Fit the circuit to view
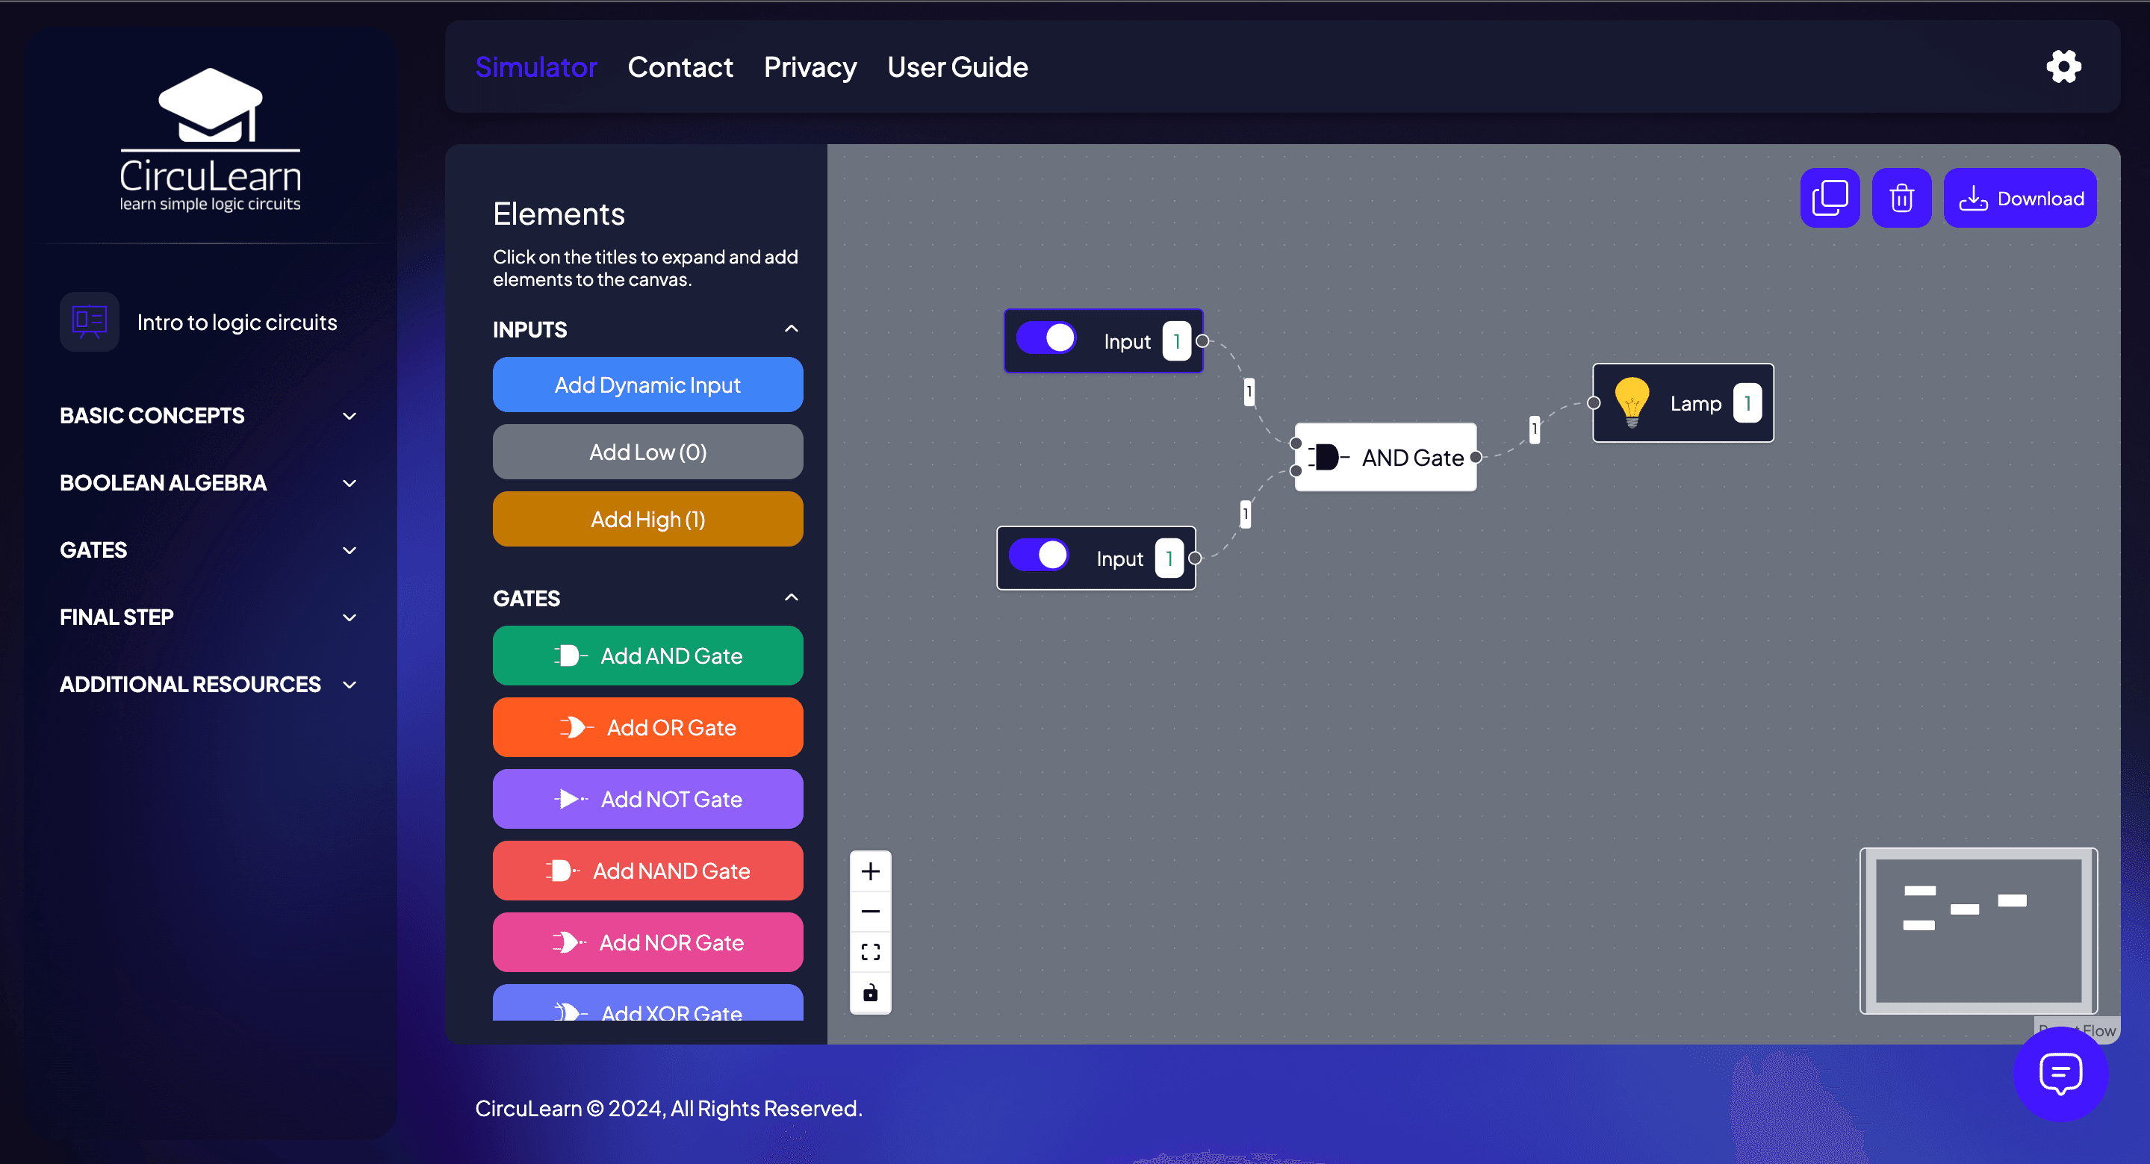 870,951
